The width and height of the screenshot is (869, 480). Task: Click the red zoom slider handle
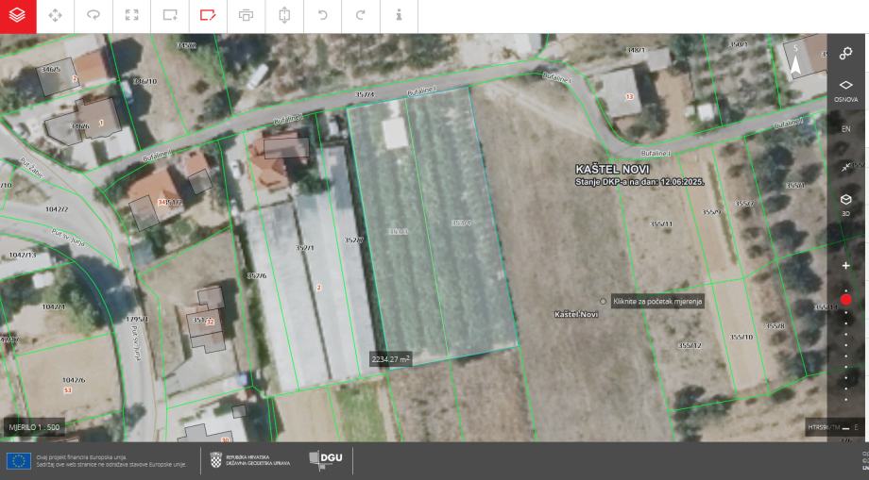pos(845,300)
